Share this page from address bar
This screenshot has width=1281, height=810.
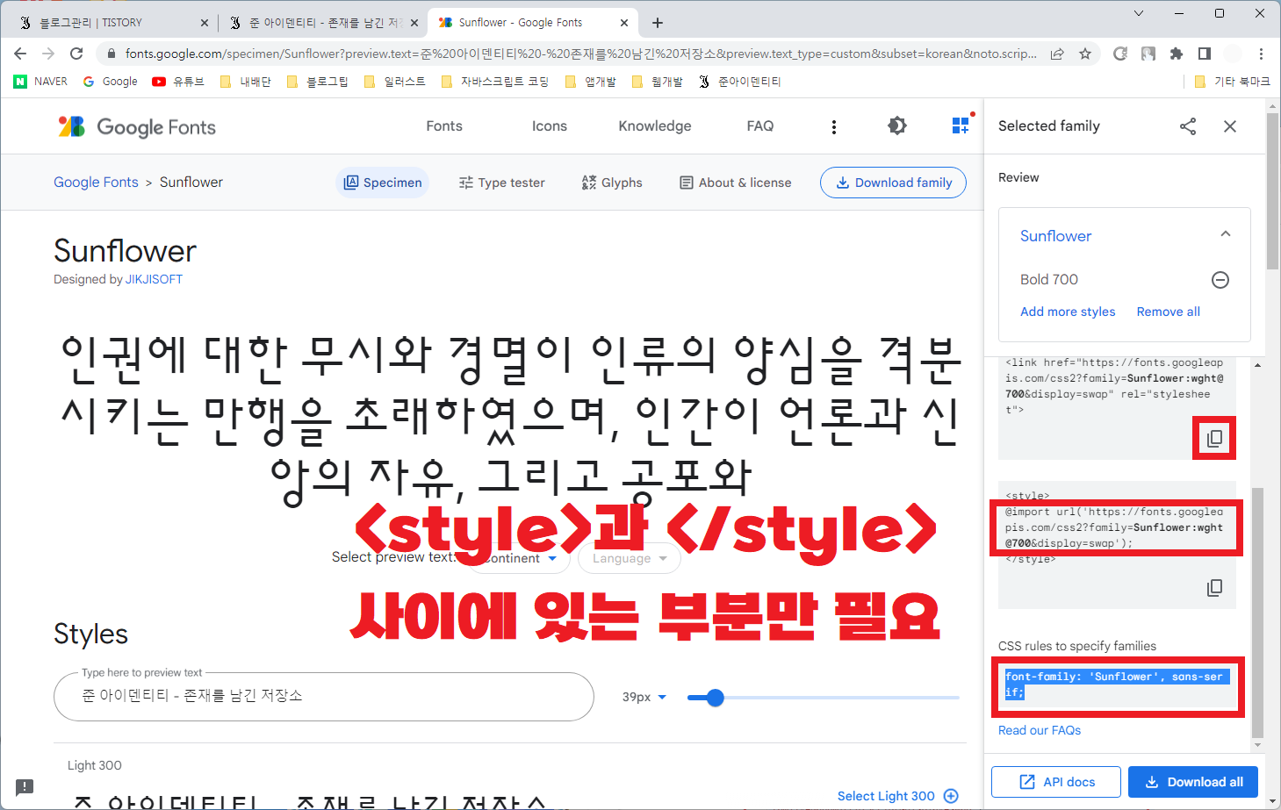(x=1057, y=54)
